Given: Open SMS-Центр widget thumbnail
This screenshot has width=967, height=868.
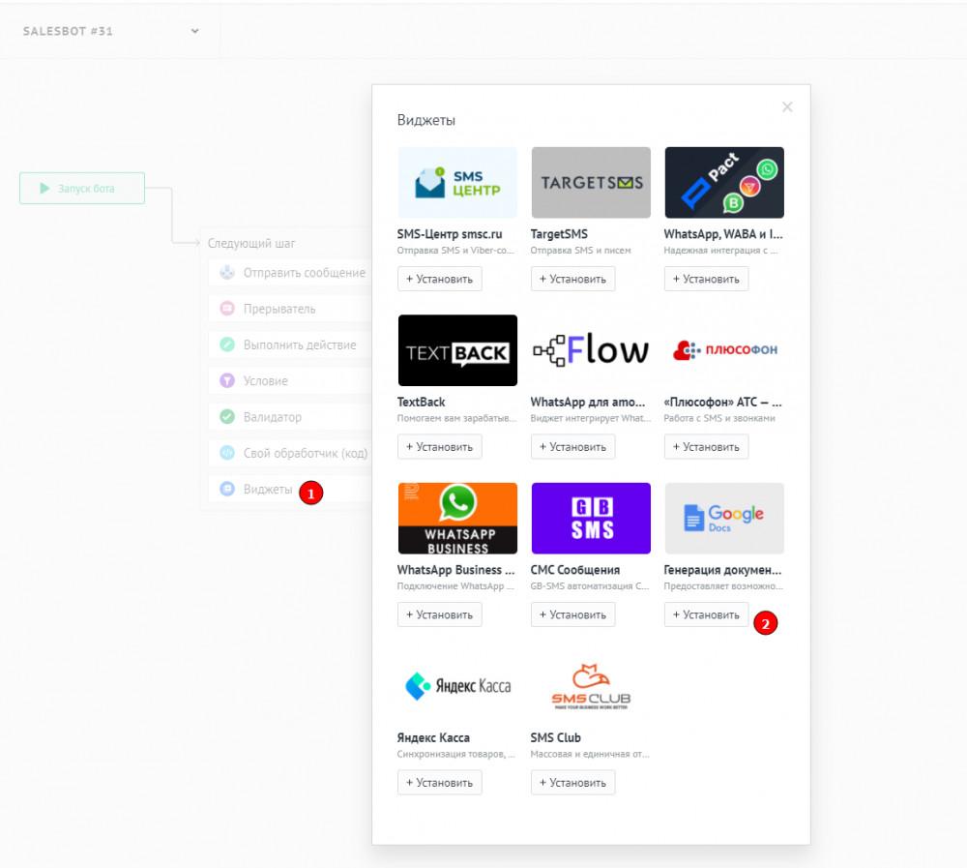Looking at the screenshot, I should coord(457,182).
